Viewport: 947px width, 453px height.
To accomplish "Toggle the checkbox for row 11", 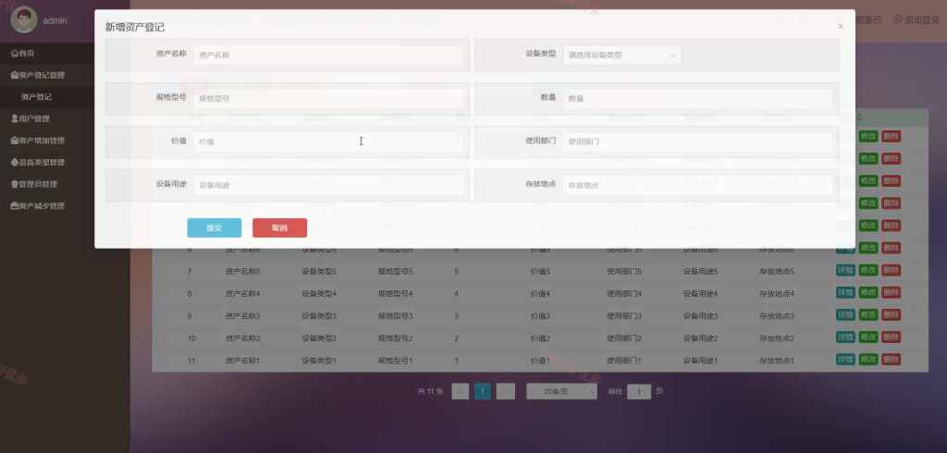I will (x=161, y=361).
